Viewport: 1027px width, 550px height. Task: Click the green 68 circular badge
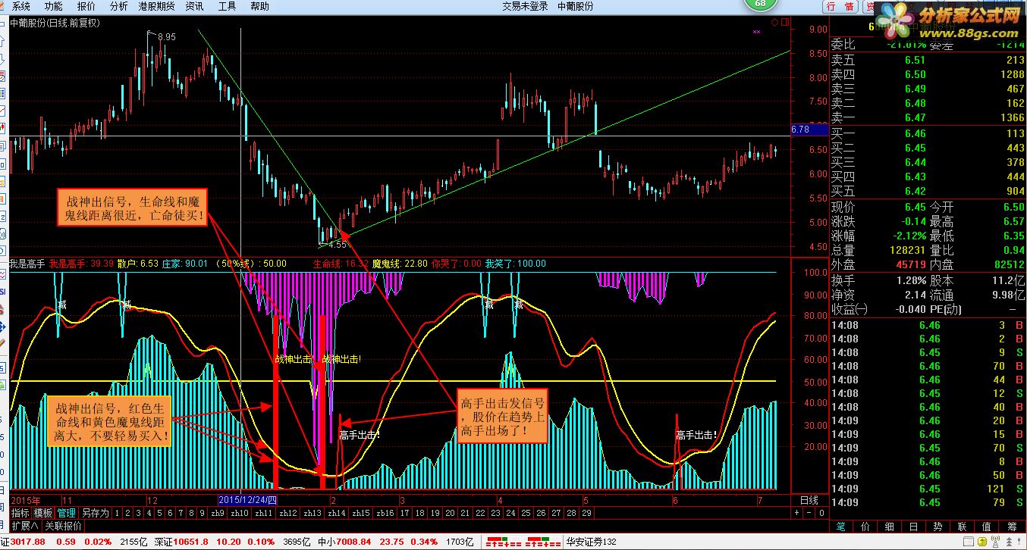pyautogui.click(x=761, y=4)
